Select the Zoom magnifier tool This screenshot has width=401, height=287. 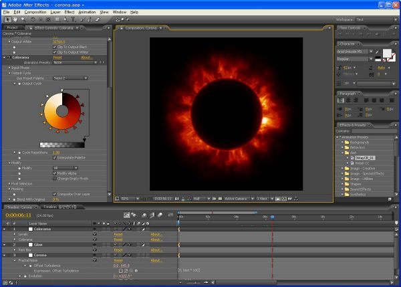pyautogui.click(x=23, y=19)
